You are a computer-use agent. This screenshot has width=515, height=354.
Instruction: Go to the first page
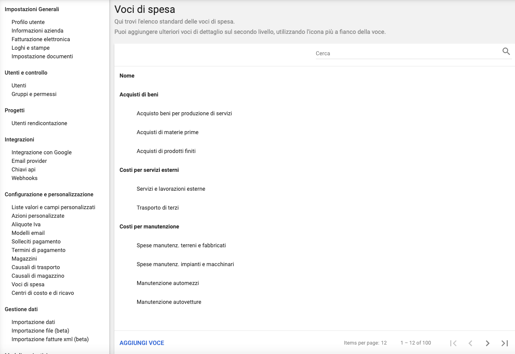tap(453, 343)
